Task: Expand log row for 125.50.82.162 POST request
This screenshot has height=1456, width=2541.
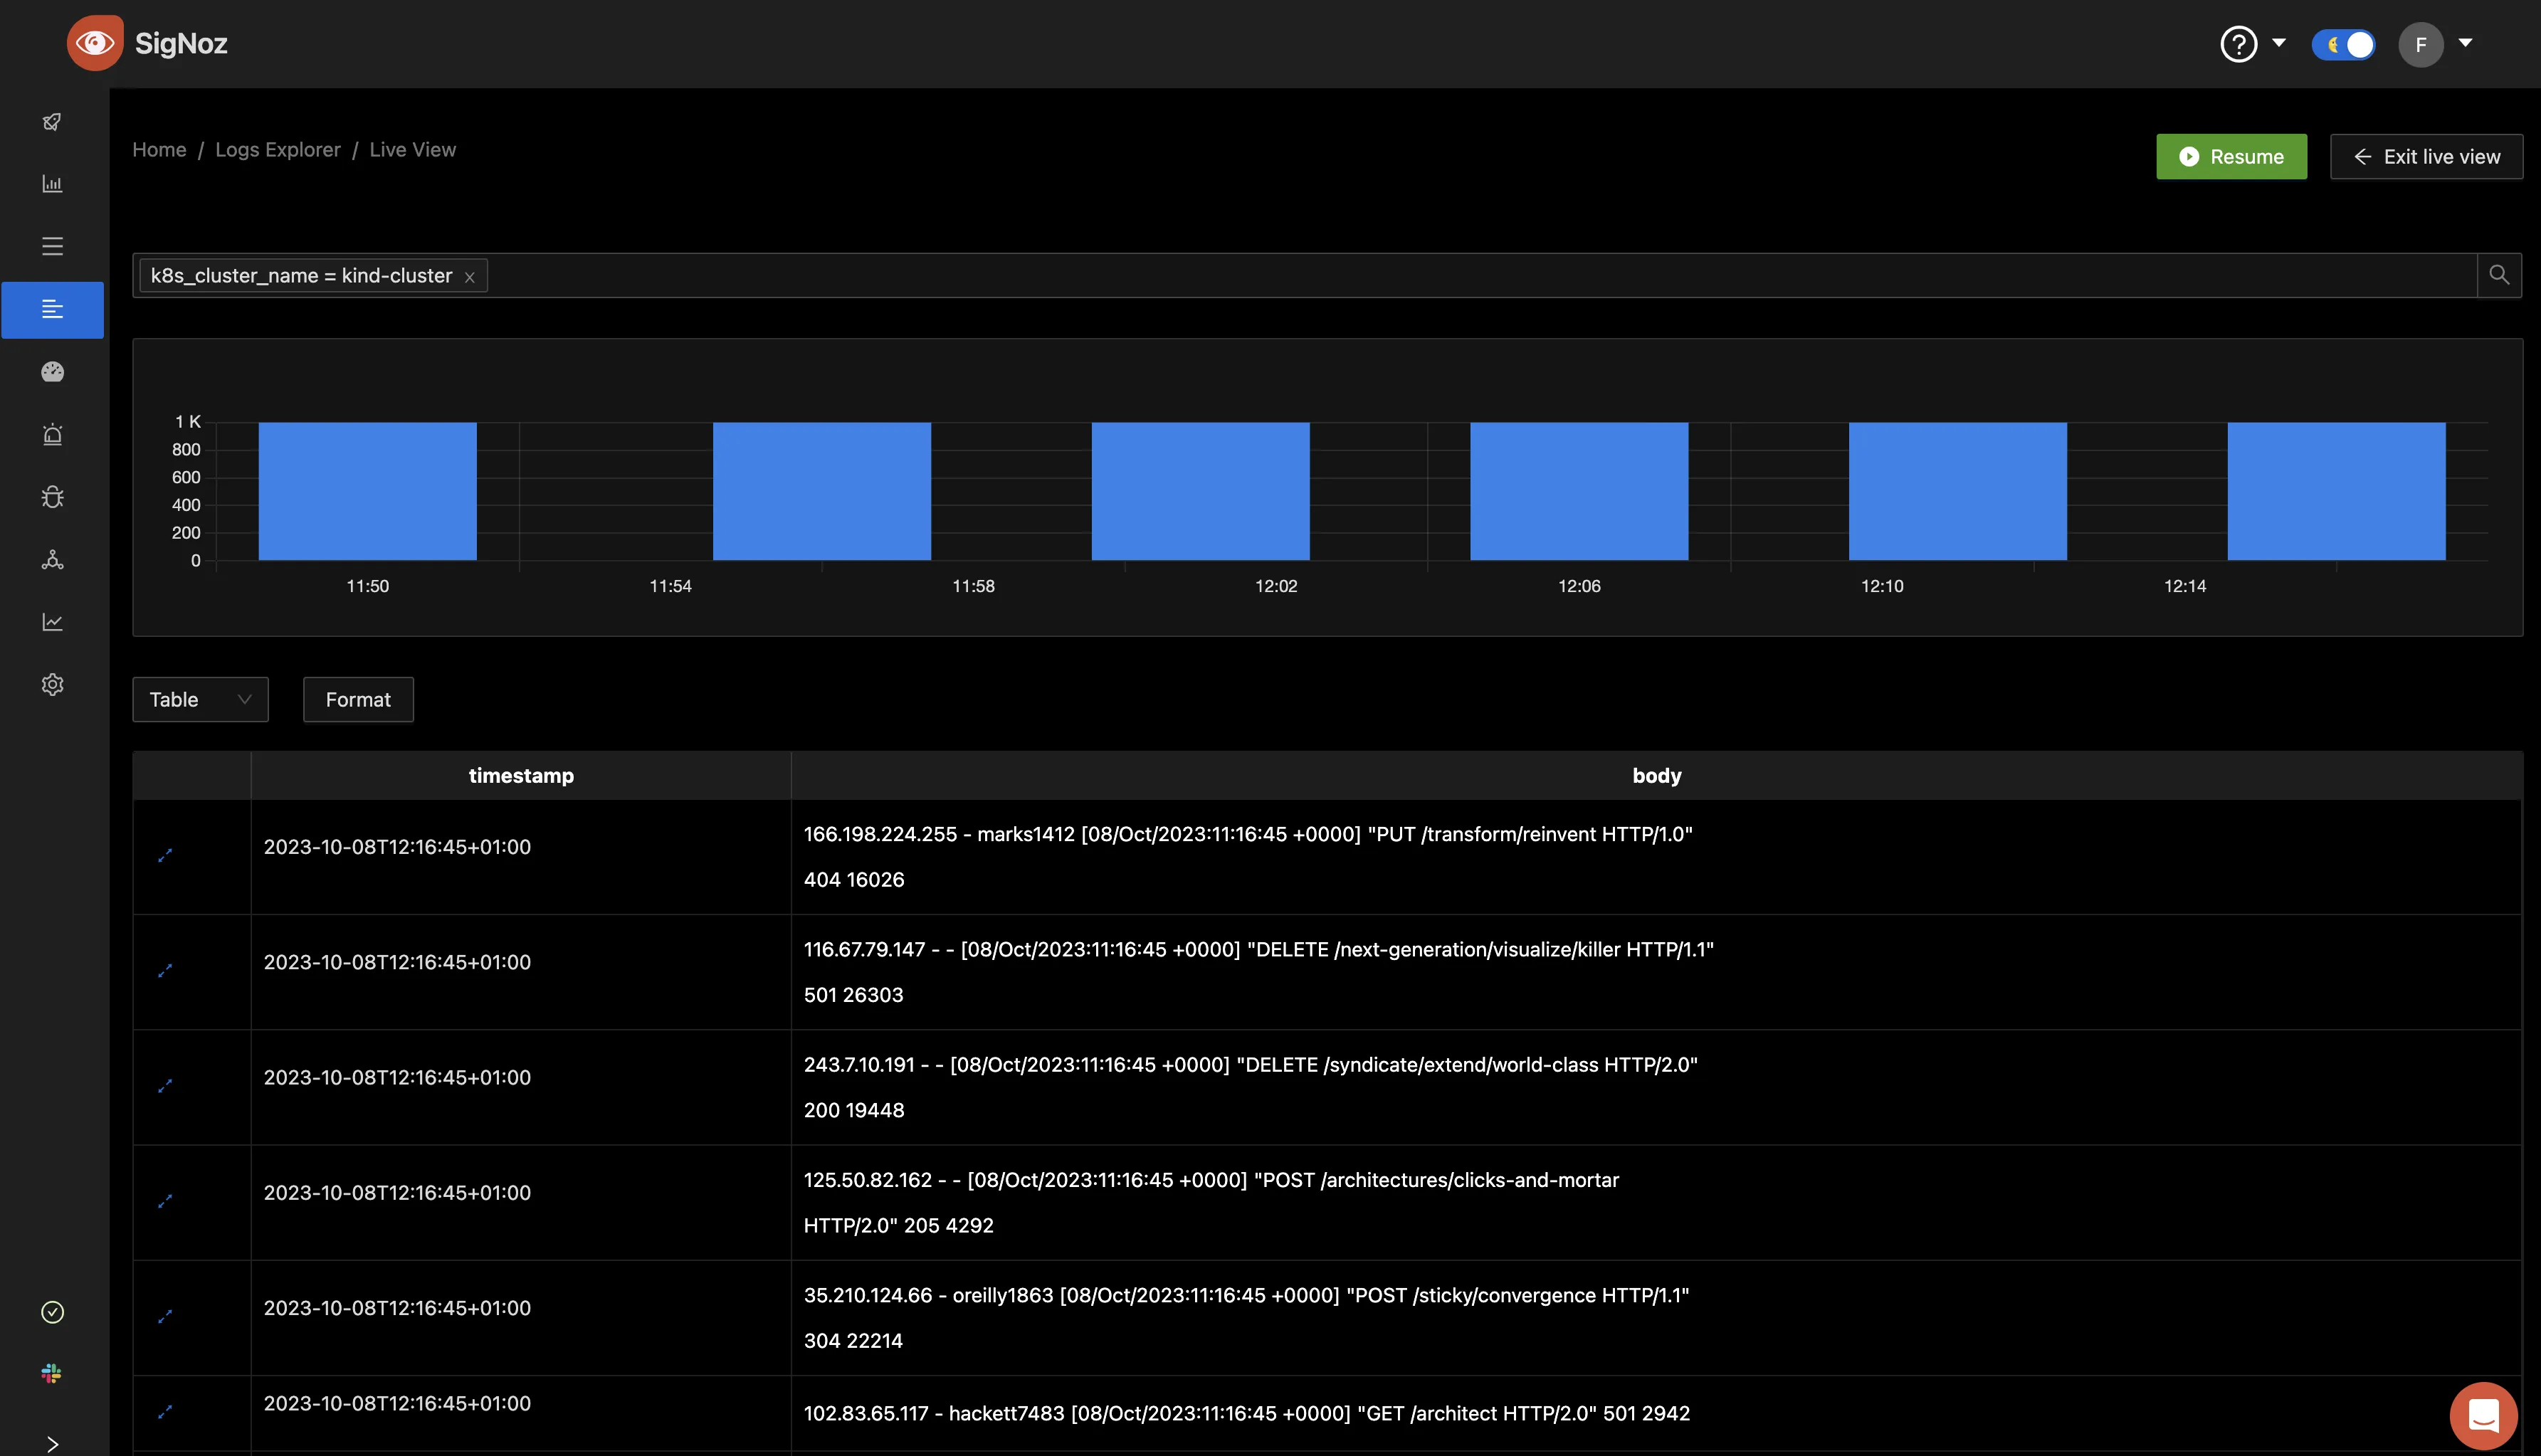Action: (165, 1201)
